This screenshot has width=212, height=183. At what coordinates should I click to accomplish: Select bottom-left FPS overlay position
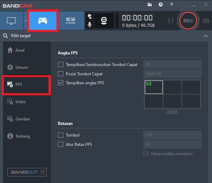(x=154, y=101)
